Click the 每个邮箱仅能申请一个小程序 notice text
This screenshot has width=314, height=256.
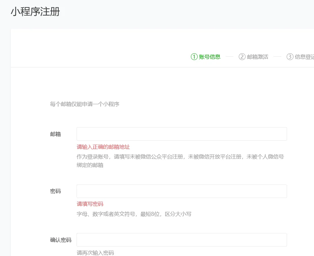click(84, 104)
